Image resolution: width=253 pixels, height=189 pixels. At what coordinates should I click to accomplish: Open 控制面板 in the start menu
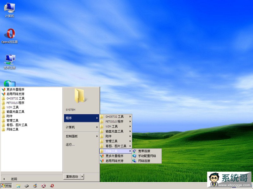82,136
